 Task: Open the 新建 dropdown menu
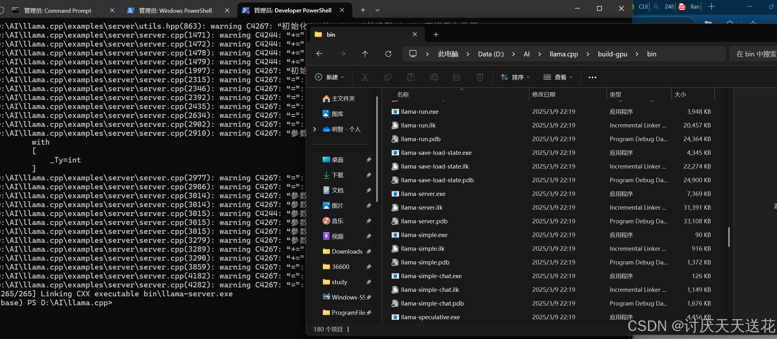[x=330, y=77]
